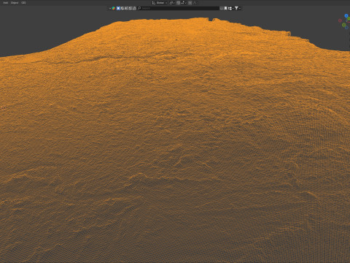Click the list-style icon left of the funnel filter
The image size is (350, 263).
(x=230, y=8)
